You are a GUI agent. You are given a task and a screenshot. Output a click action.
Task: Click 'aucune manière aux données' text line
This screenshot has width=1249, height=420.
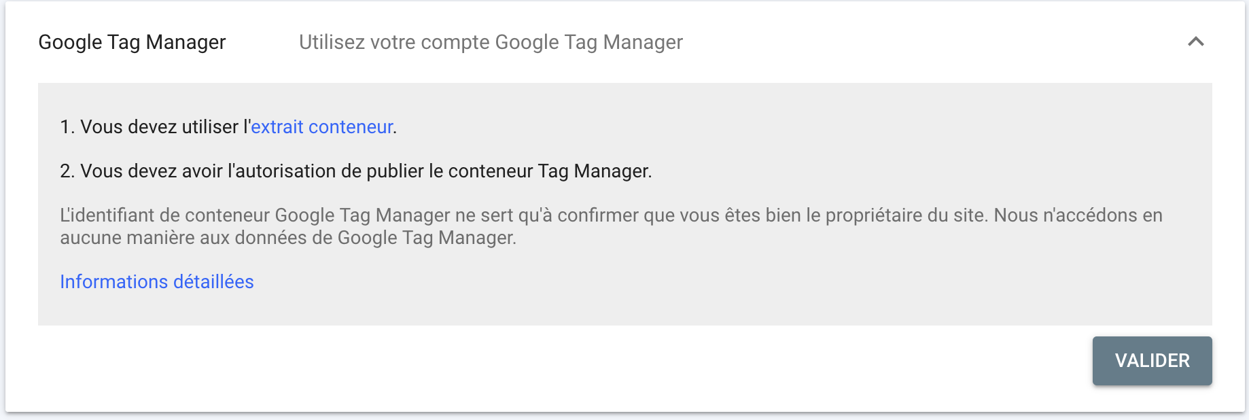[x=183, y=238]
